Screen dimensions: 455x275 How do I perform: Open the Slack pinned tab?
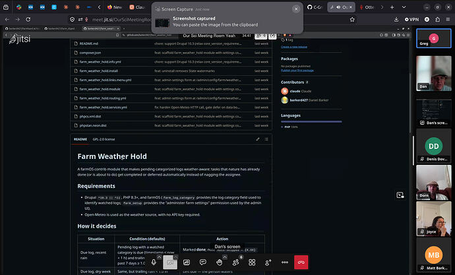pyautogui.click(x=19, y=7)
